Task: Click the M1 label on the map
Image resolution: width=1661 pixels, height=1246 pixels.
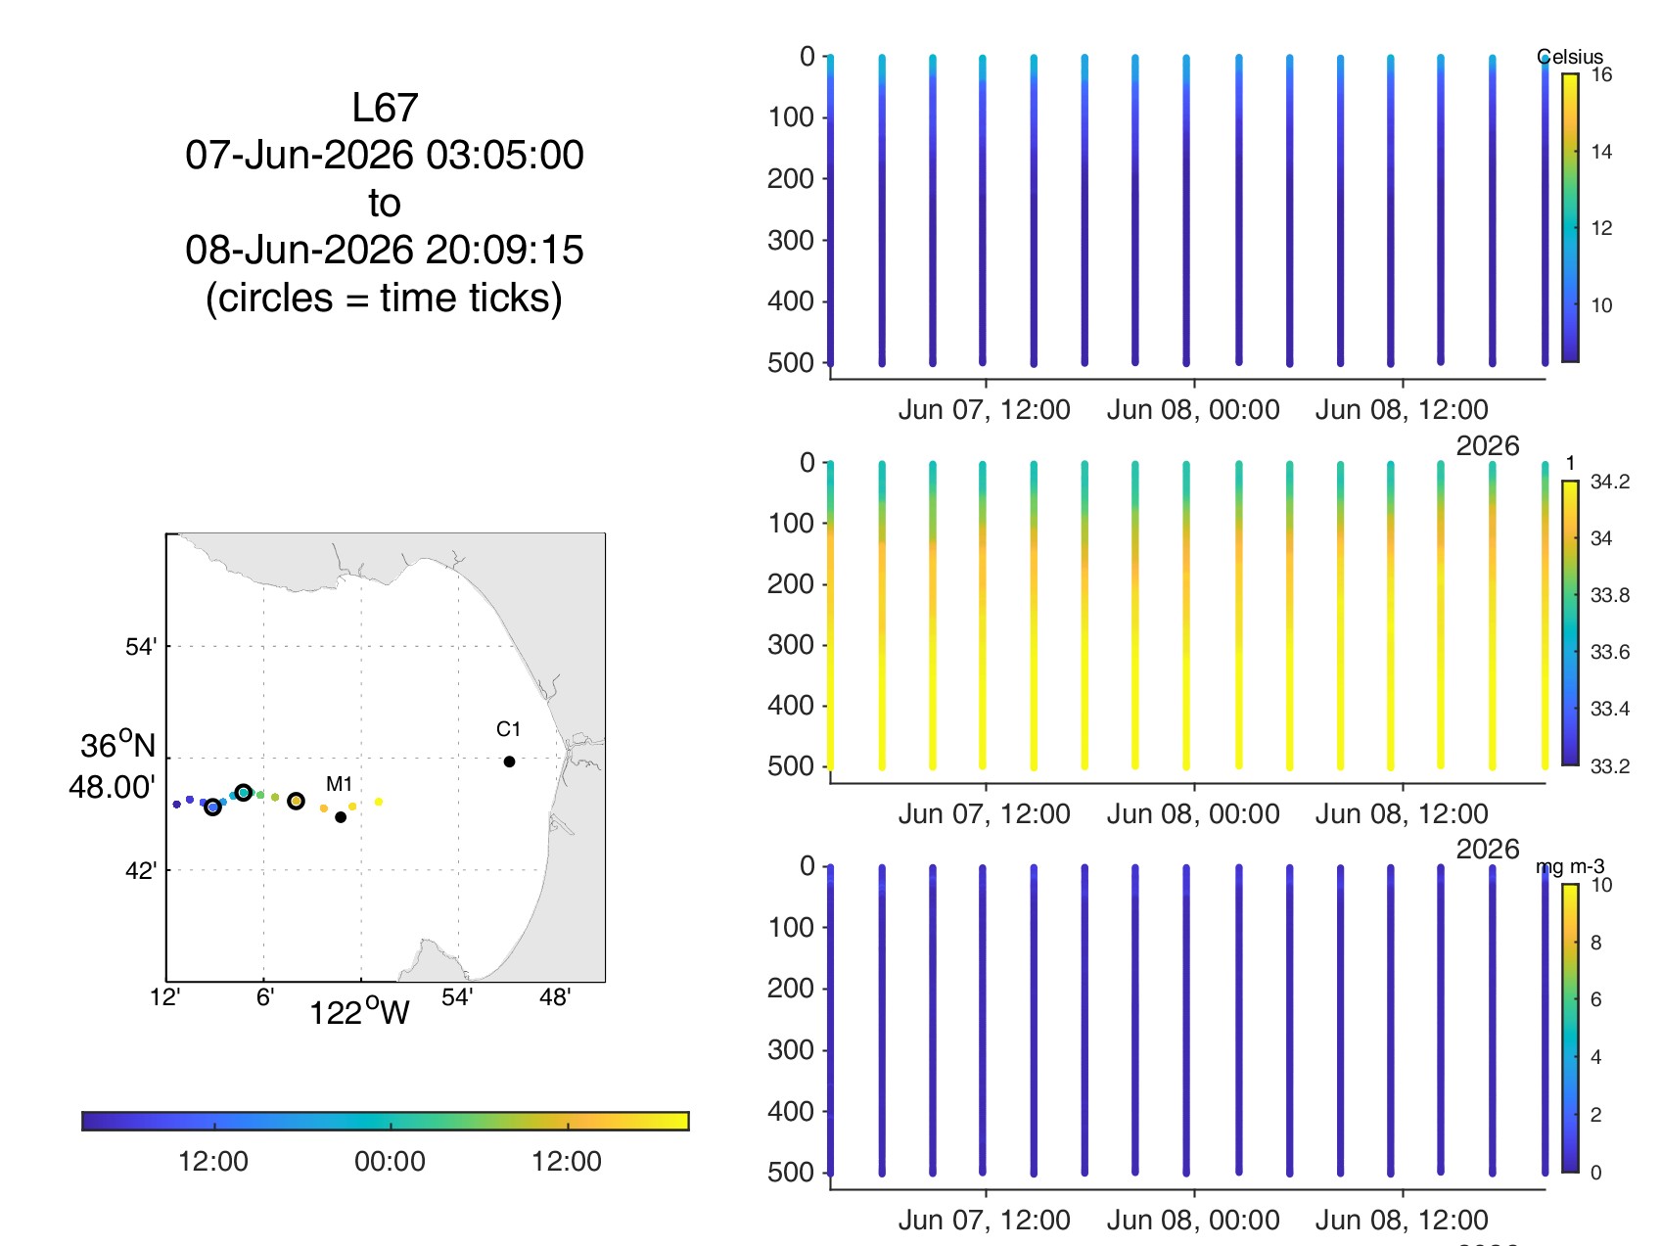Action: (339, 784)
